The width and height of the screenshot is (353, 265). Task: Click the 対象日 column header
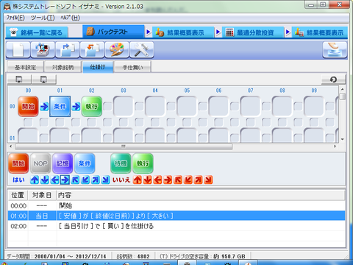pyautogui.click(x=42, y=195)
